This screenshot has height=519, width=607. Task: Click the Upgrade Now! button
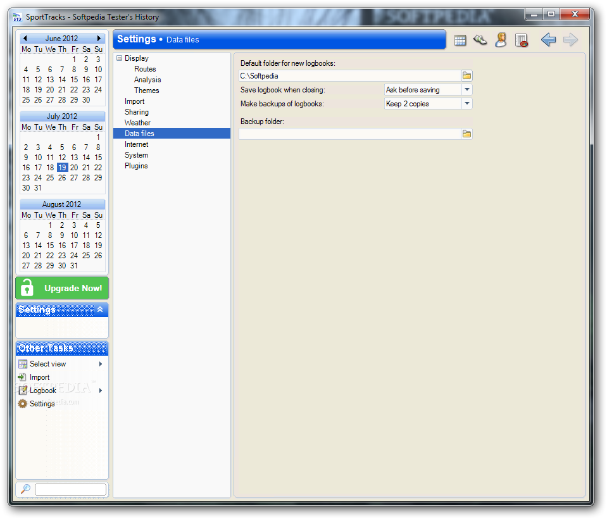(x=62, y=288)
